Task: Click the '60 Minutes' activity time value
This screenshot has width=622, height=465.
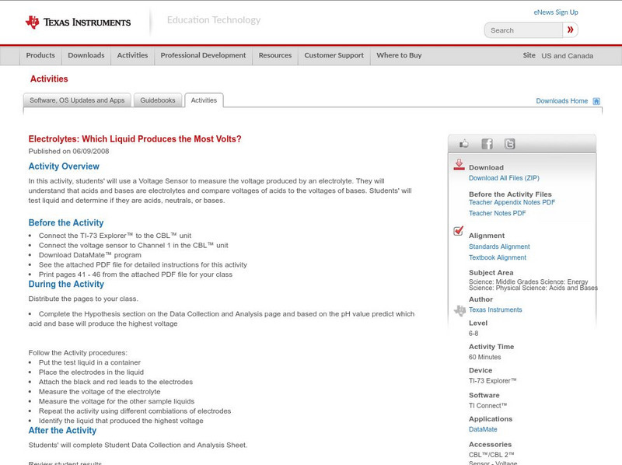Action: (x=484, y=357)
